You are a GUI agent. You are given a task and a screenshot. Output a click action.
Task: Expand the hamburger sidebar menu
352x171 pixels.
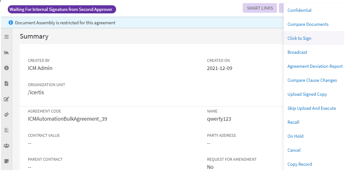6,37
